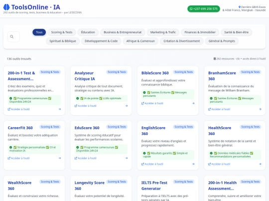The height and width of the screenshot is (201, 269).
Task: Click the search magnifier icon
Action: [11, 37]
